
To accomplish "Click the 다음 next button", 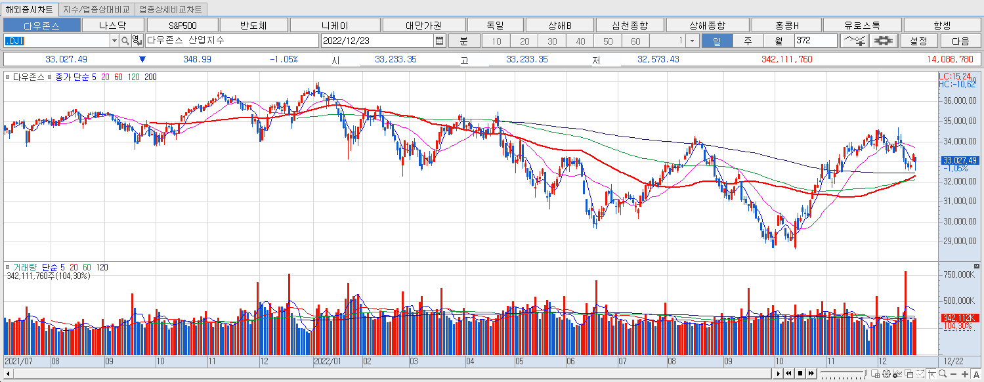I will 960,41.
